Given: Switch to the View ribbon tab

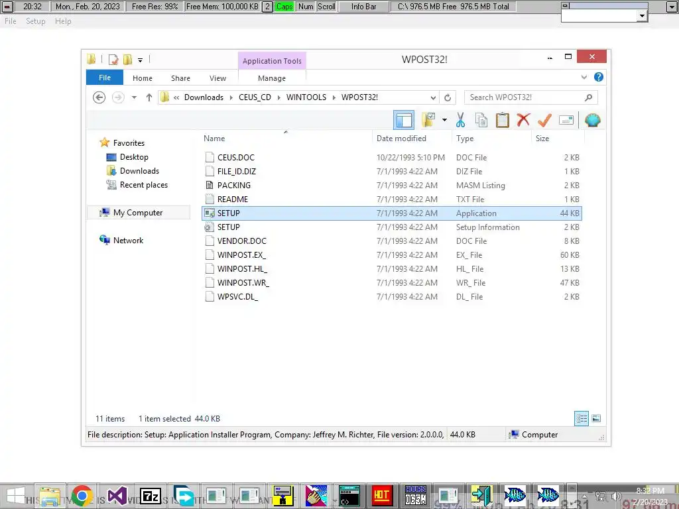Looking at the screenshot, I should tap(217, 78).
